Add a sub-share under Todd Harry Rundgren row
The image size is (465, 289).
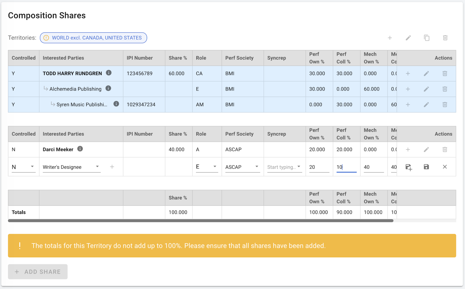[408, 74]
